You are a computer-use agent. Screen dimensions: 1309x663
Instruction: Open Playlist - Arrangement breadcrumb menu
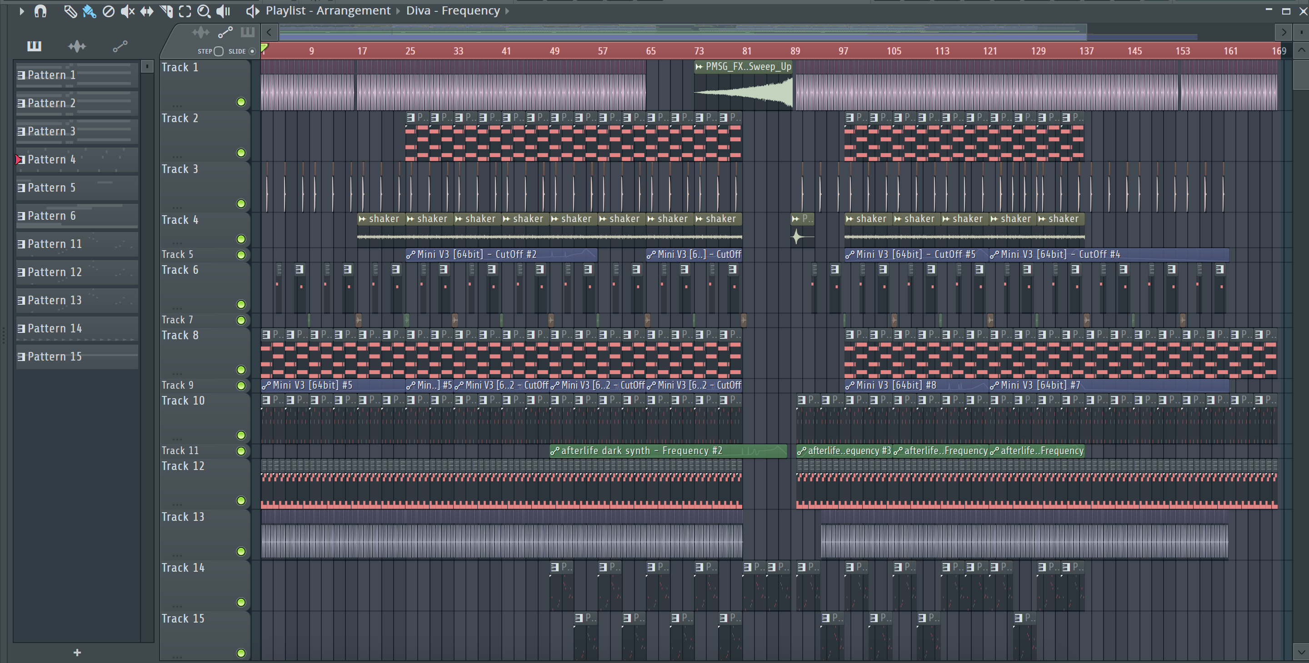[328, 10]
